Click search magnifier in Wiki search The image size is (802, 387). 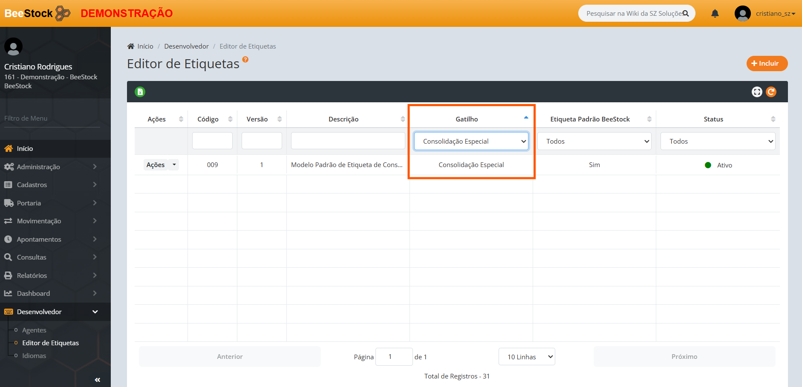685,14
